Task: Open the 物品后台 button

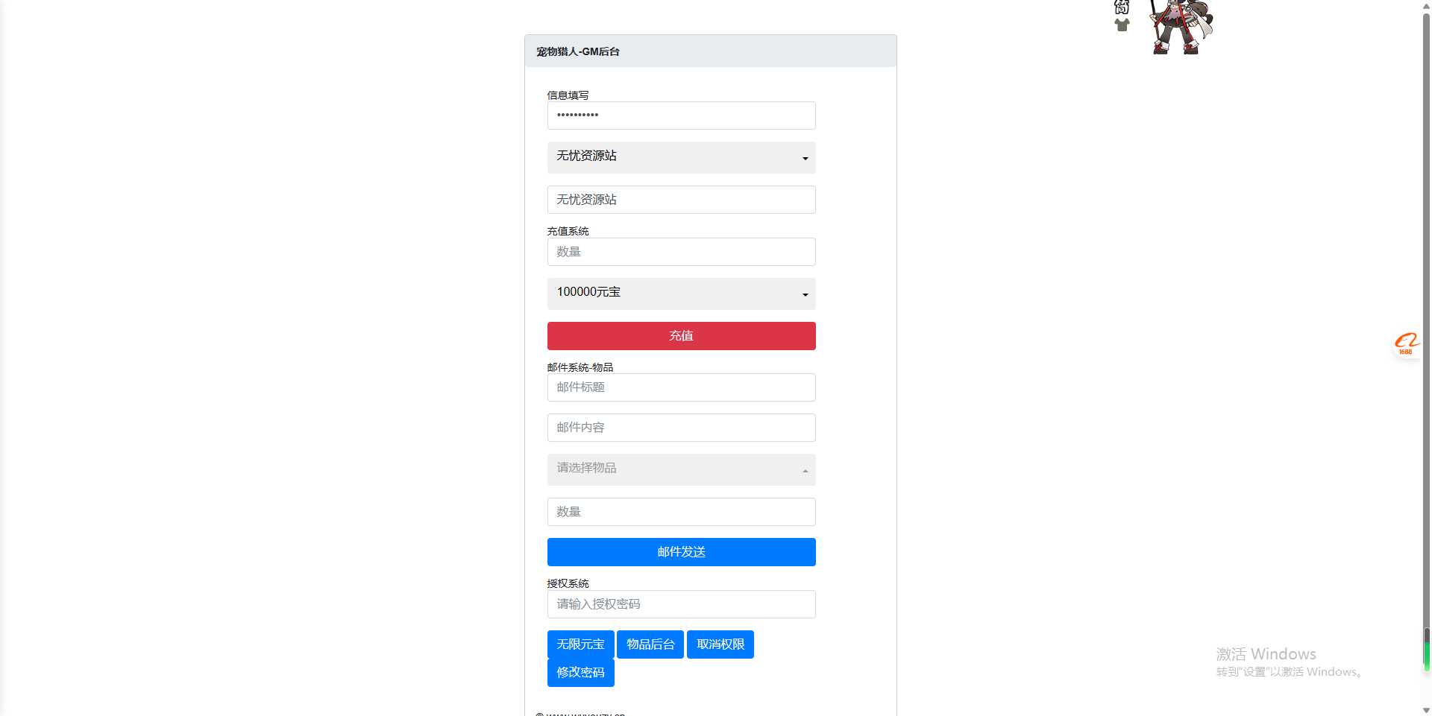Action: tap(650, 644)
